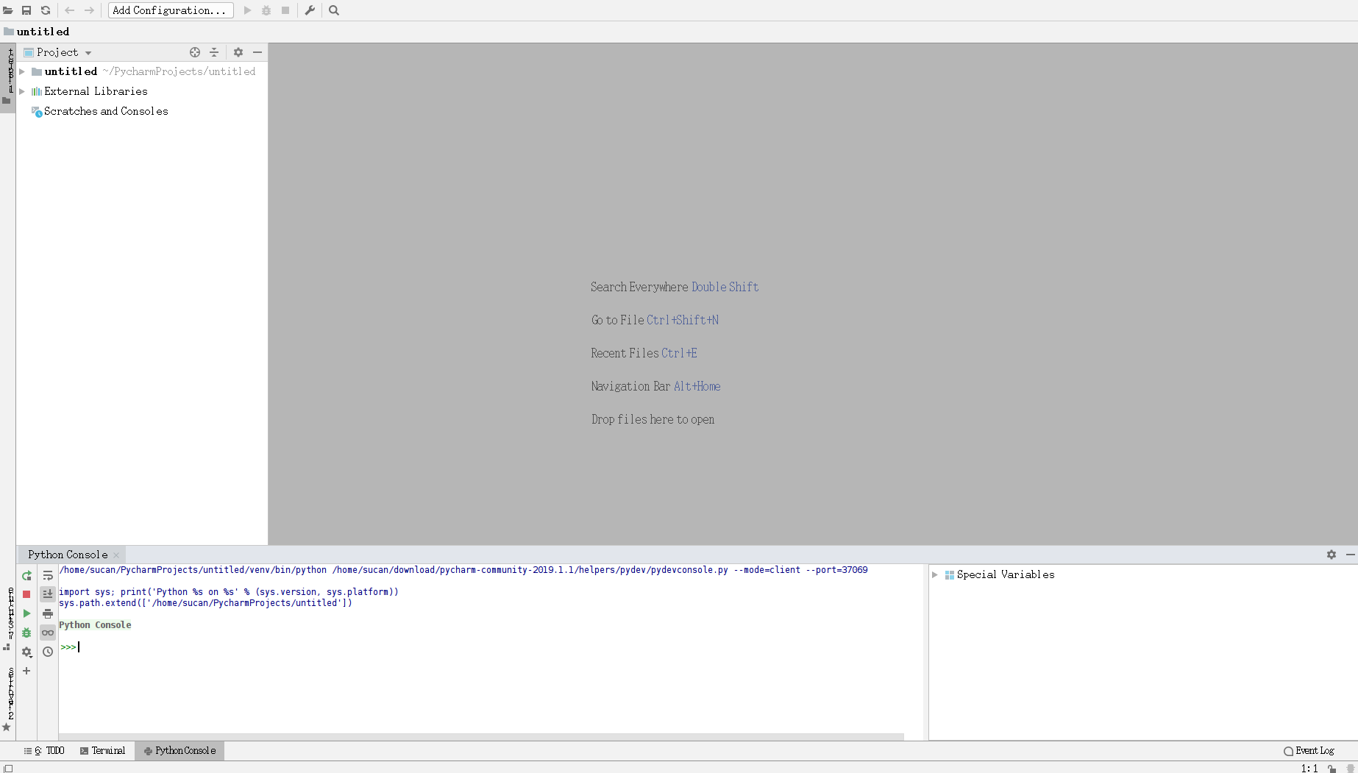Click the pydevconsole.py path line in the console
Viewport: 1358px width, 773px height.
463,570
